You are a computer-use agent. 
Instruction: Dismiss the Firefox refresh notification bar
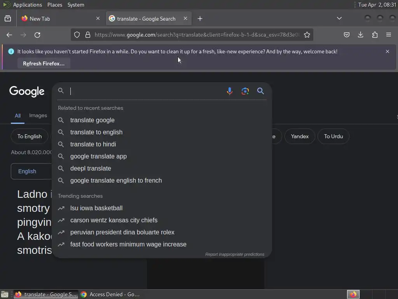[388, 51]
